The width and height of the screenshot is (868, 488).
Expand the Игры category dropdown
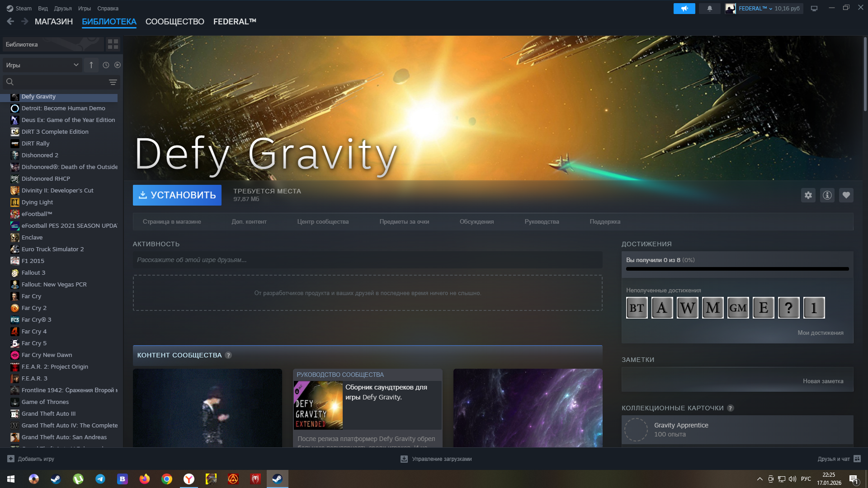click(x=42, y=65)
